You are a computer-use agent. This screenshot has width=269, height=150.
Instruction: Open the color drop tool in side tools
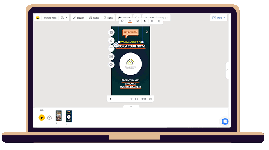coord(111,40)
